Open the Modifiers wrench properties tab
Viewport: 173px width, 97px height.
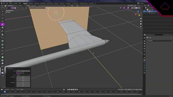click(x=144, y=60)
